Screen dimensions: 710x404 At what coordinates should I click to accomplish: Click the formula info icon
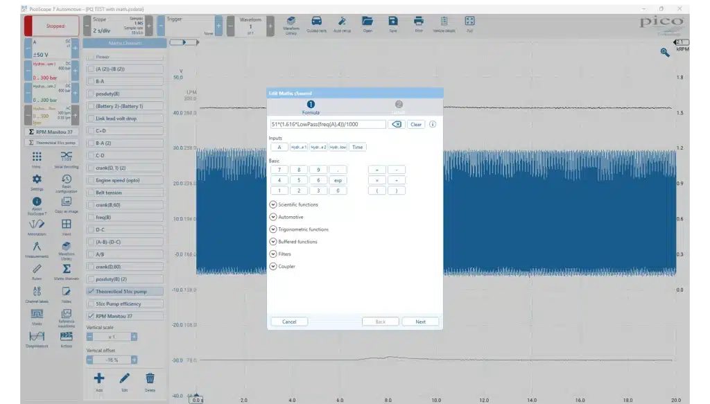(433, 125)
